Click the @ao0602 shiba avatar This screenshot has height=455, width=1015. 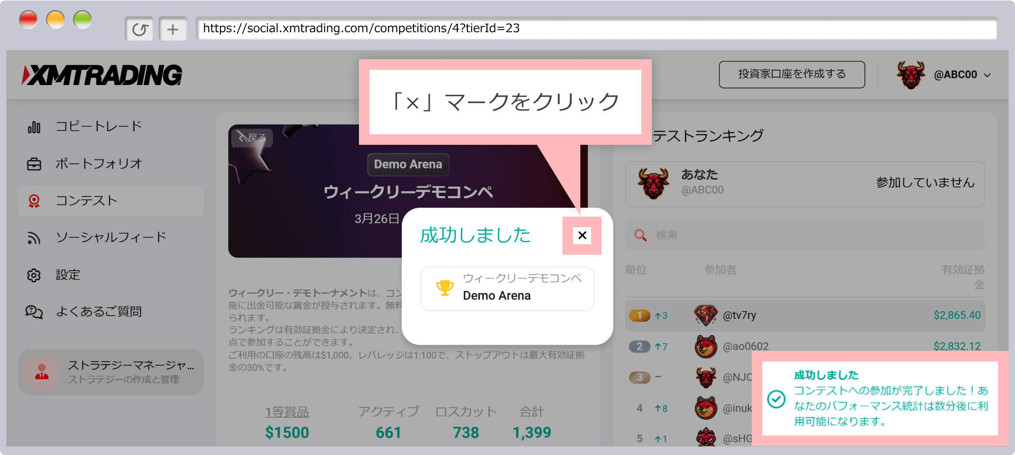[x=706, y=347]
